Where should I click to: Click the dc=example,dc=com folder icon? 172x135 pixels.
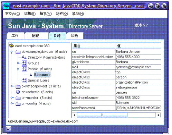tap(18, 52)
